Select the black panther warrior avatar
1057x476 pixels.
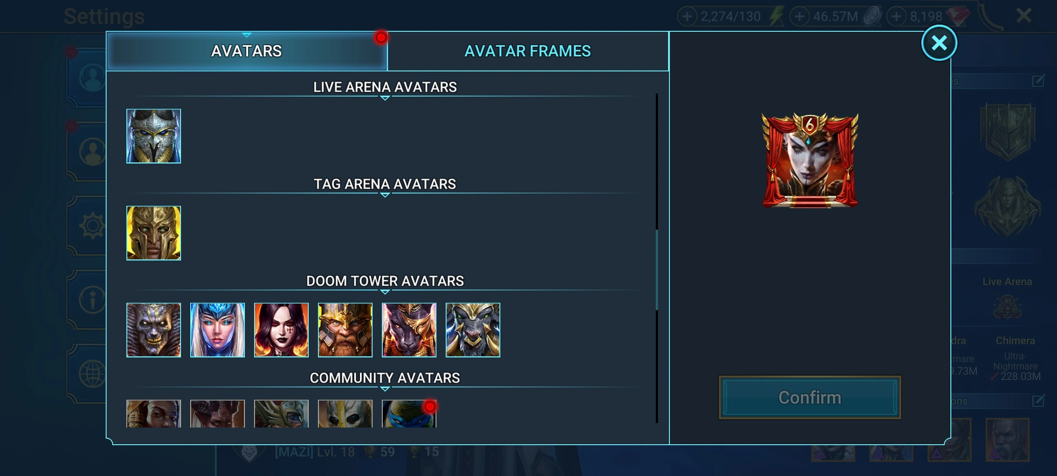[x=409, y=330]
